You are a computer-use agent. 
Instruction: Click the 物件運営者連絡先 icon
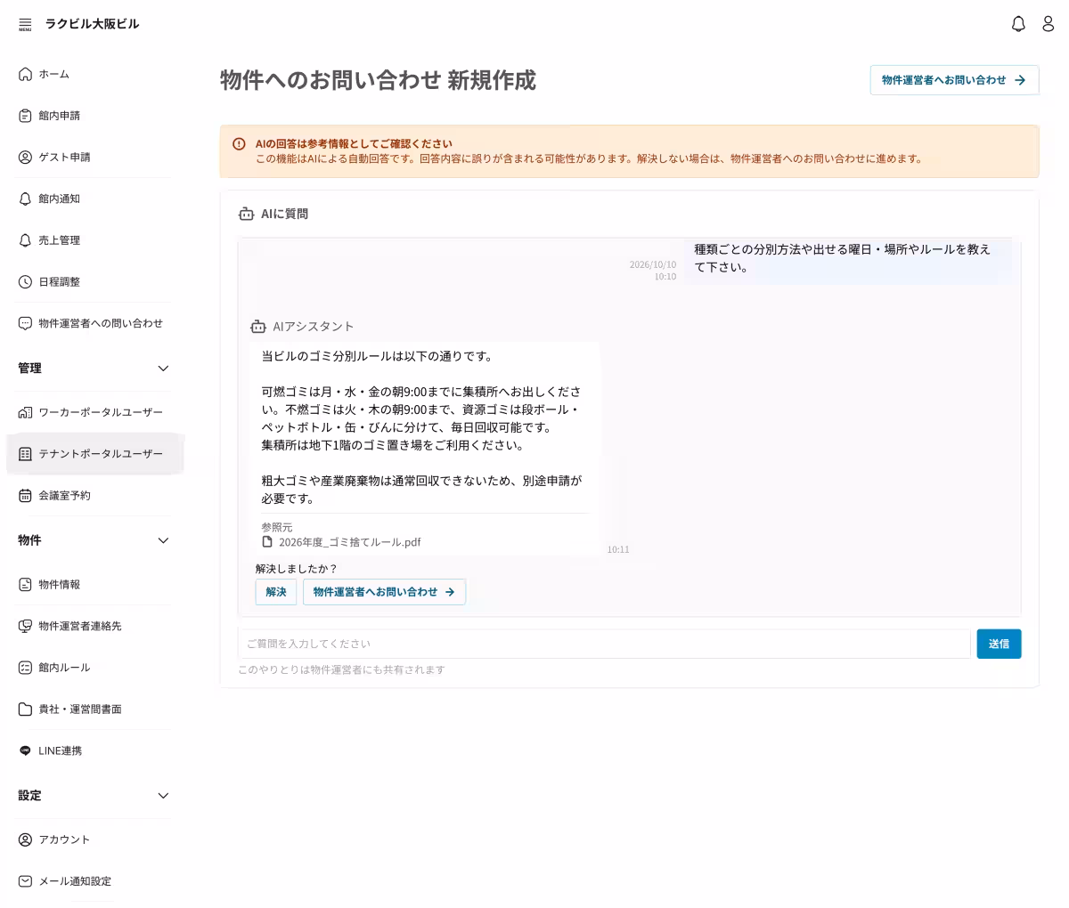[25, 626]
